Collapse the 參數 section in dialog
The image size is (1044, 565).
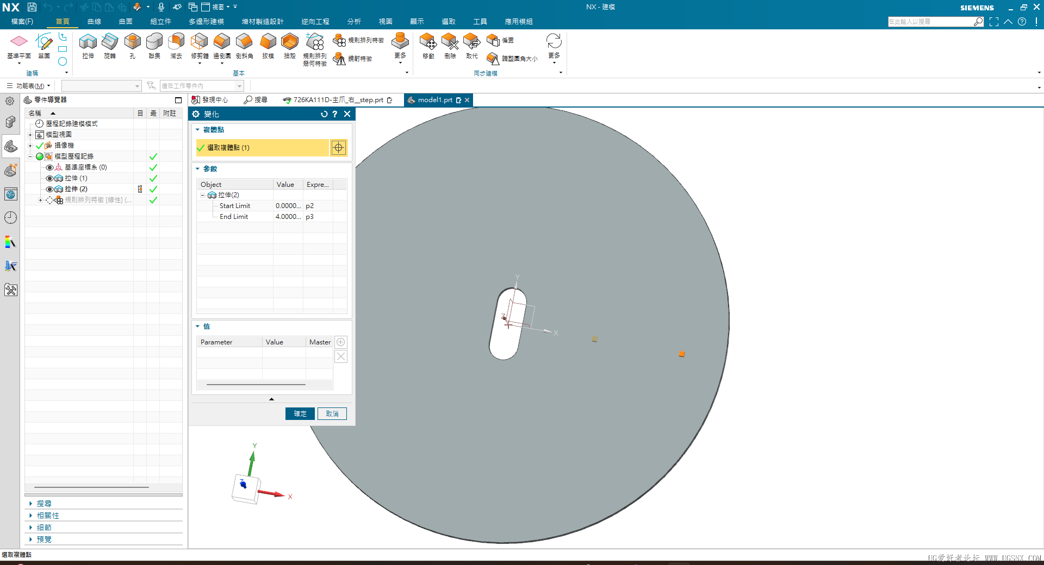pyautogui.click(x=198, y=169)
